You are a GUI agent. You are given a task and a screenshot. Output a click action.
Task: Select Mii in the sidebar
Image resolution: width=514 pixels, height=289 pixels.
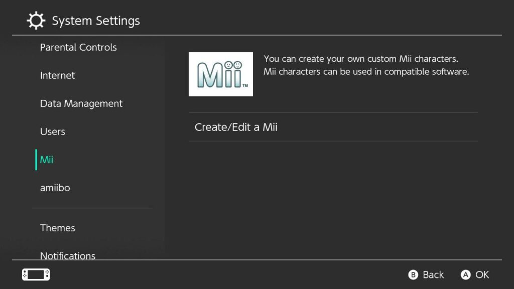pos(46,160)
